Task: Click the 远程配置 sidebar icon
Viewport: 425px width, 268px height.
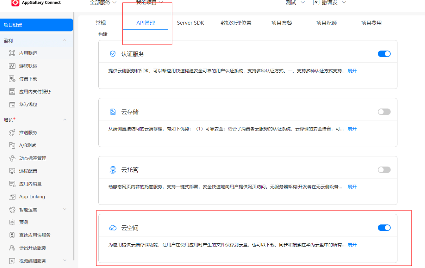Action: (12, 171)
